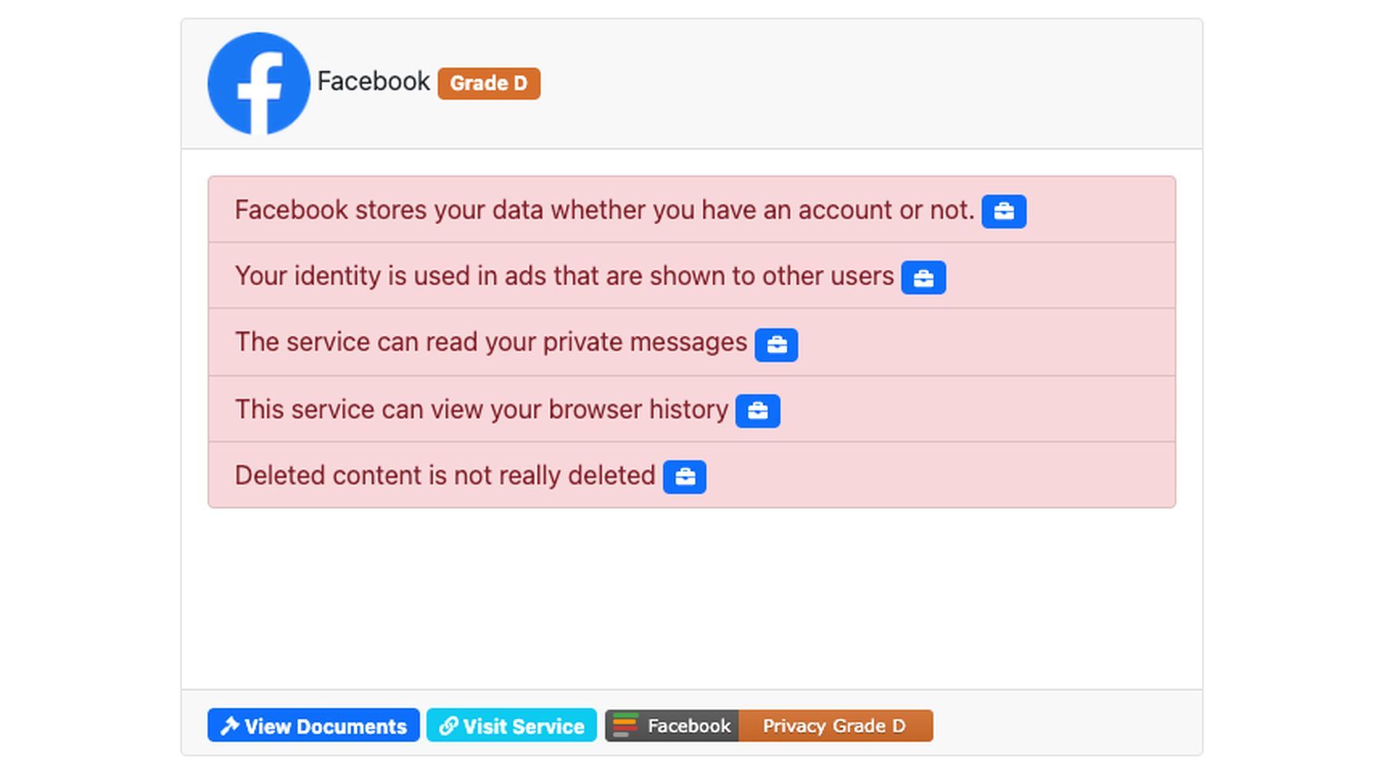Click briefcase icon on browser history warning
This screenshot has width=1384, height=774.
pos(758,410)
